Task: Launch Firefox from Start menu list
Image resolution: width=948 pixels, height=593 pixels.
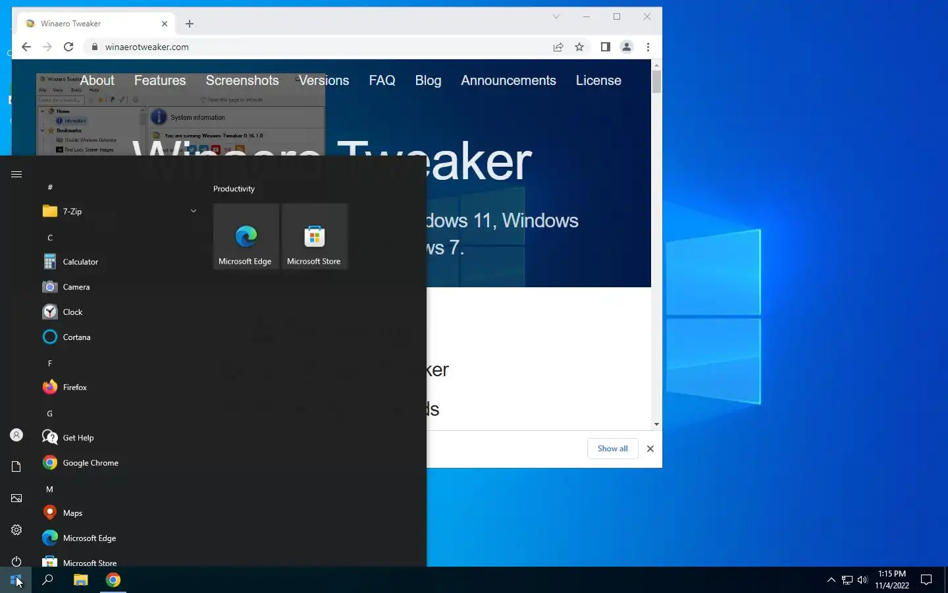Action: pyautogui.click(x=118, y=387)
